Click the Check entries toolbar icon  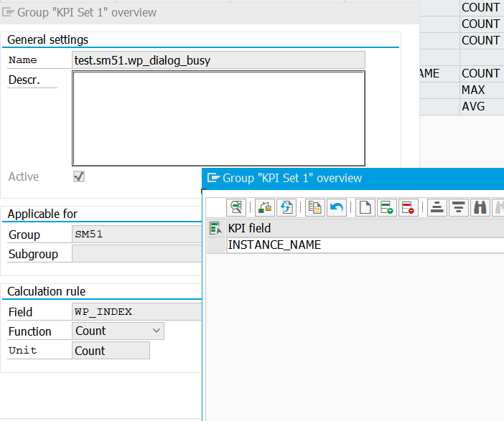pyautogui.click(x=265, y=208)
